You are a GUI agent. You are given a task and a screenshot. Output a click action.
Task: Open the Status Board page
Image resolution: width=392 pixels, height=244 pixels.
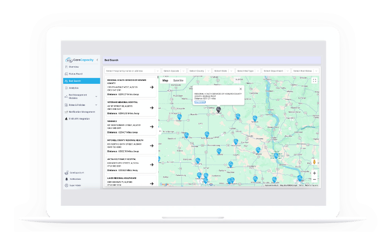[x=75, y=73]
